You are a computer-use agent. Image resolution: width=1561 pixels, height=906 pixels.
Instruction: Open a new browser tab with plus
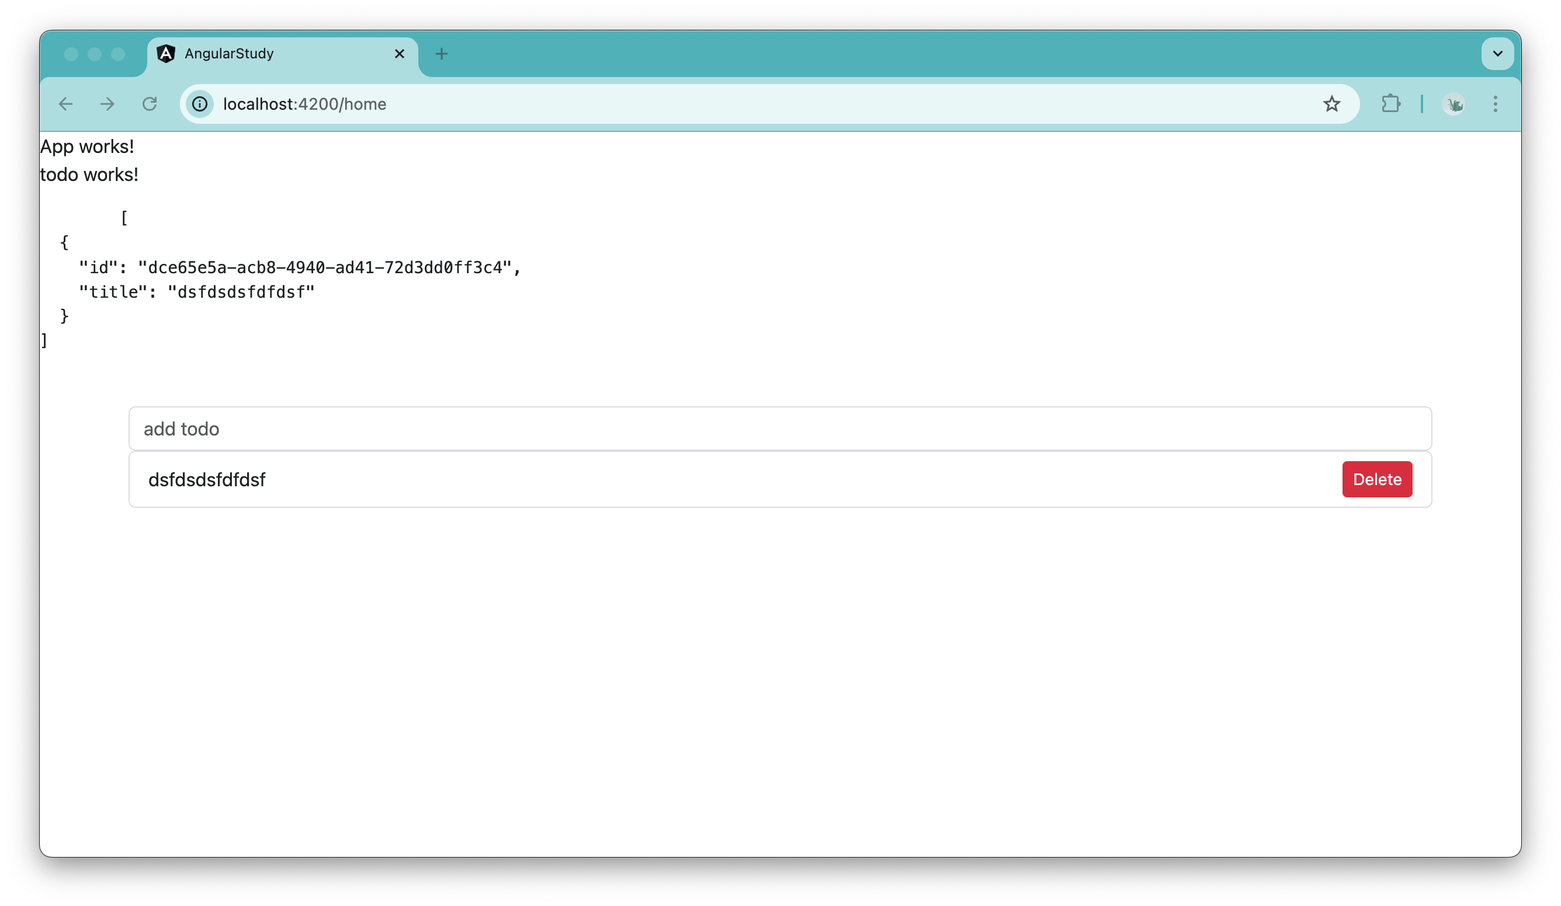441,54
